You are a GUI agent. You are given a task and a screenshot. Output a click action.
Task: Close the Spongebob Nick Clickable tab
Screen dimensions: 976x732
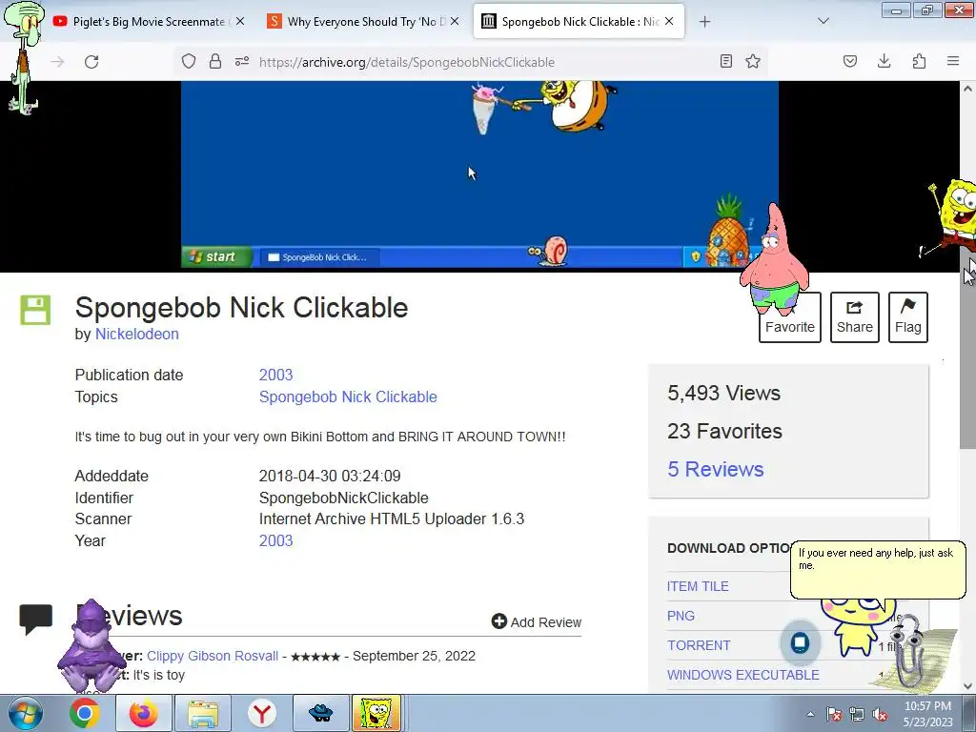[669, 21]
